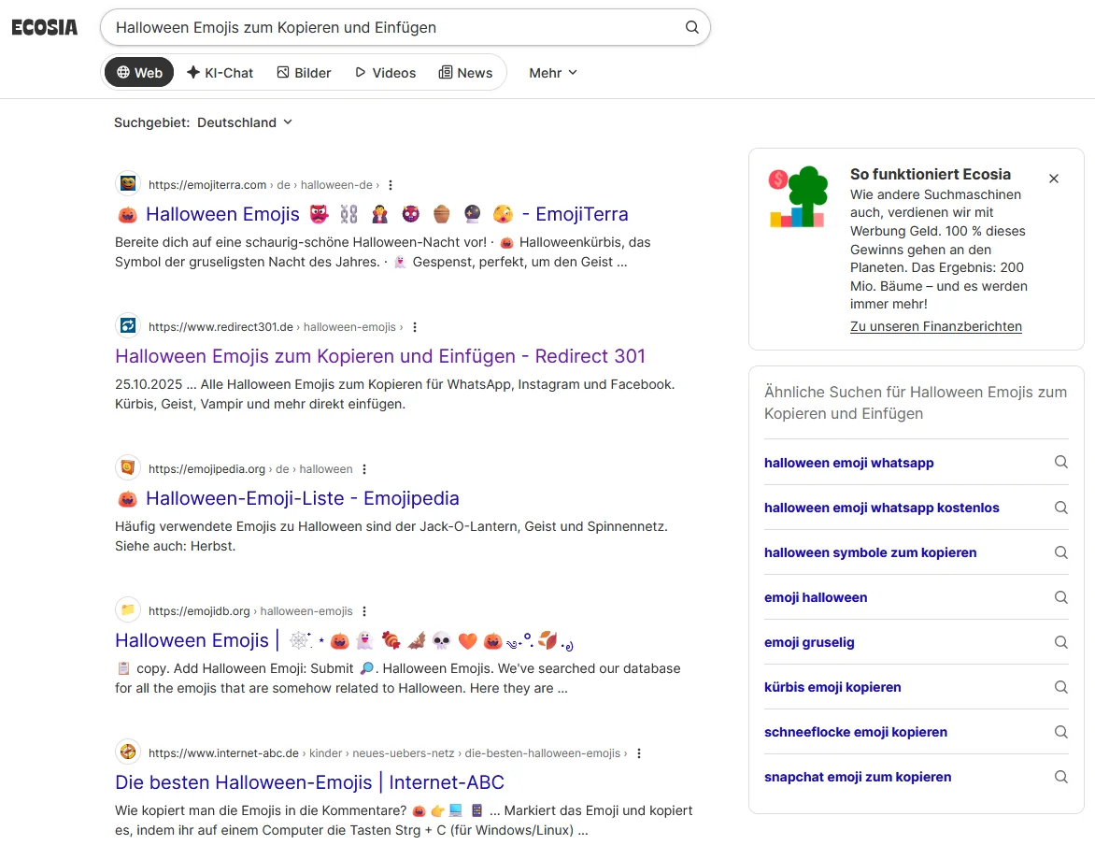Expand the Mehr dropdown
The height and width of the screenshot is (845, 1095).
(x=553, y=73)
